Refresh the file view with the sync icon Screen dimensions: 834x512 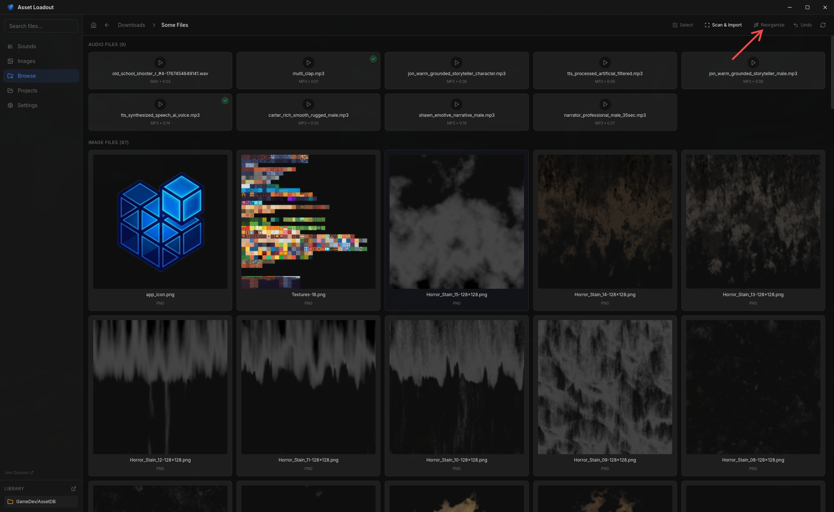(823, 25)
